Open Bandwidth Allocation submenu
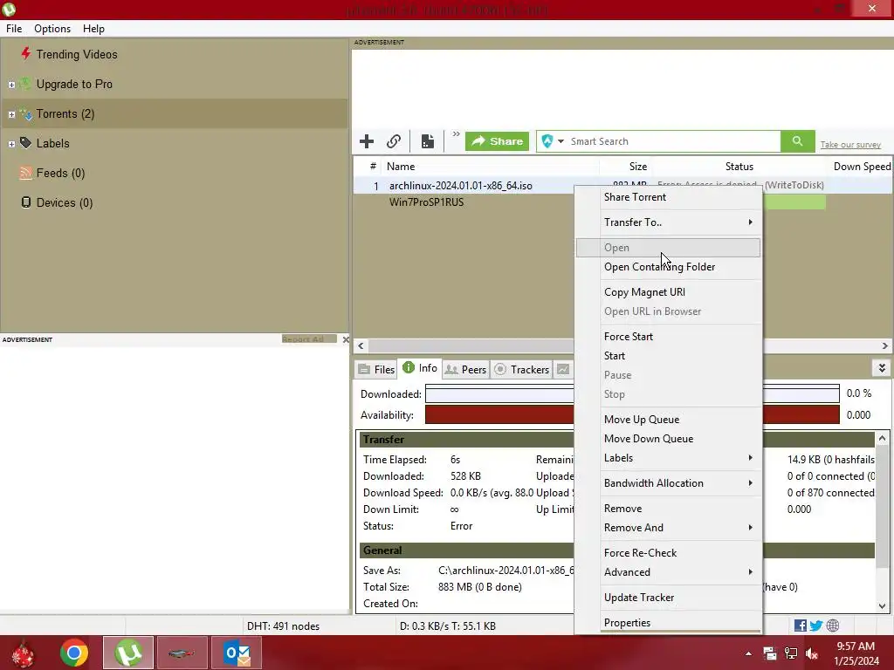894x670 pixels. tap(668, 483)
